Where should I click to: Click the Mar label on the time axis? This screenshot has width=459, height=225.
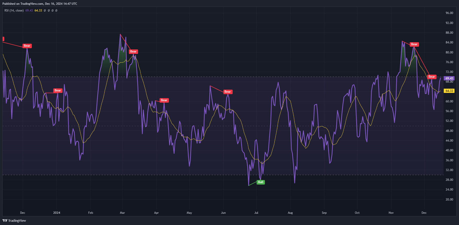[x=122, y=213]
